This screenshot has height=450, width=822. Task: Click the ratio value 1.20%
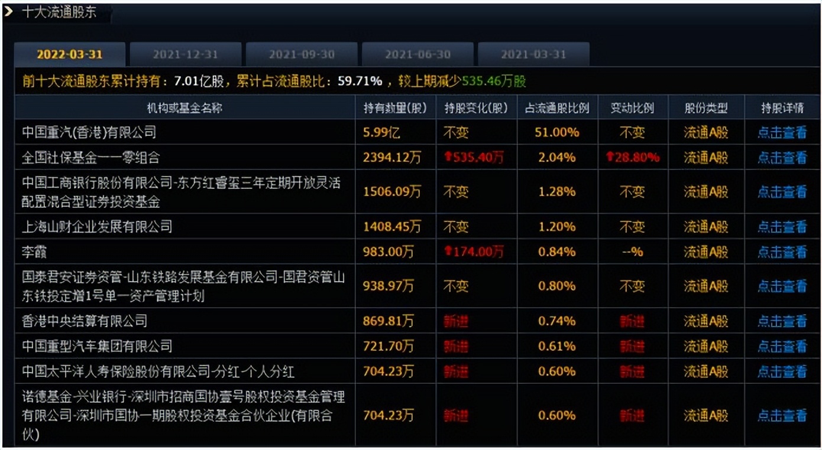557,227
